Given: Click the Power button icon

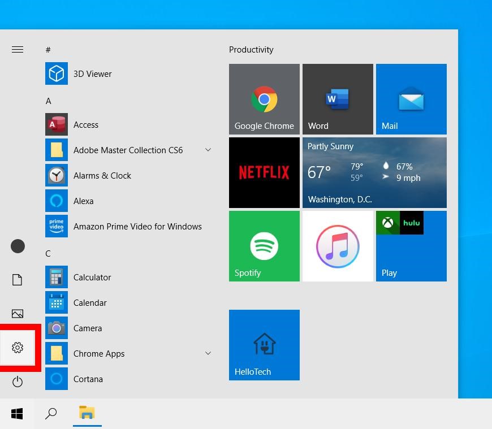Looking at the screenshot, I should pyautogui.click(x=18, y=382).
